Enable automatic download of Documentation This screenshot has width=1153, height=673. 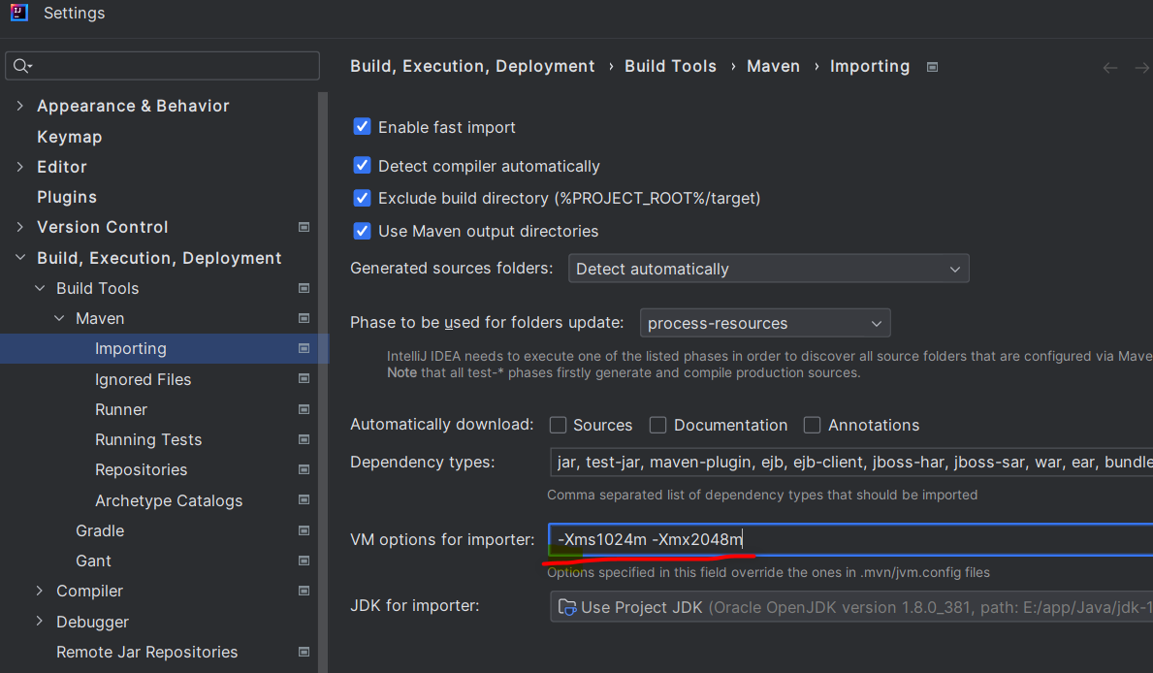[x=658, y=425]
